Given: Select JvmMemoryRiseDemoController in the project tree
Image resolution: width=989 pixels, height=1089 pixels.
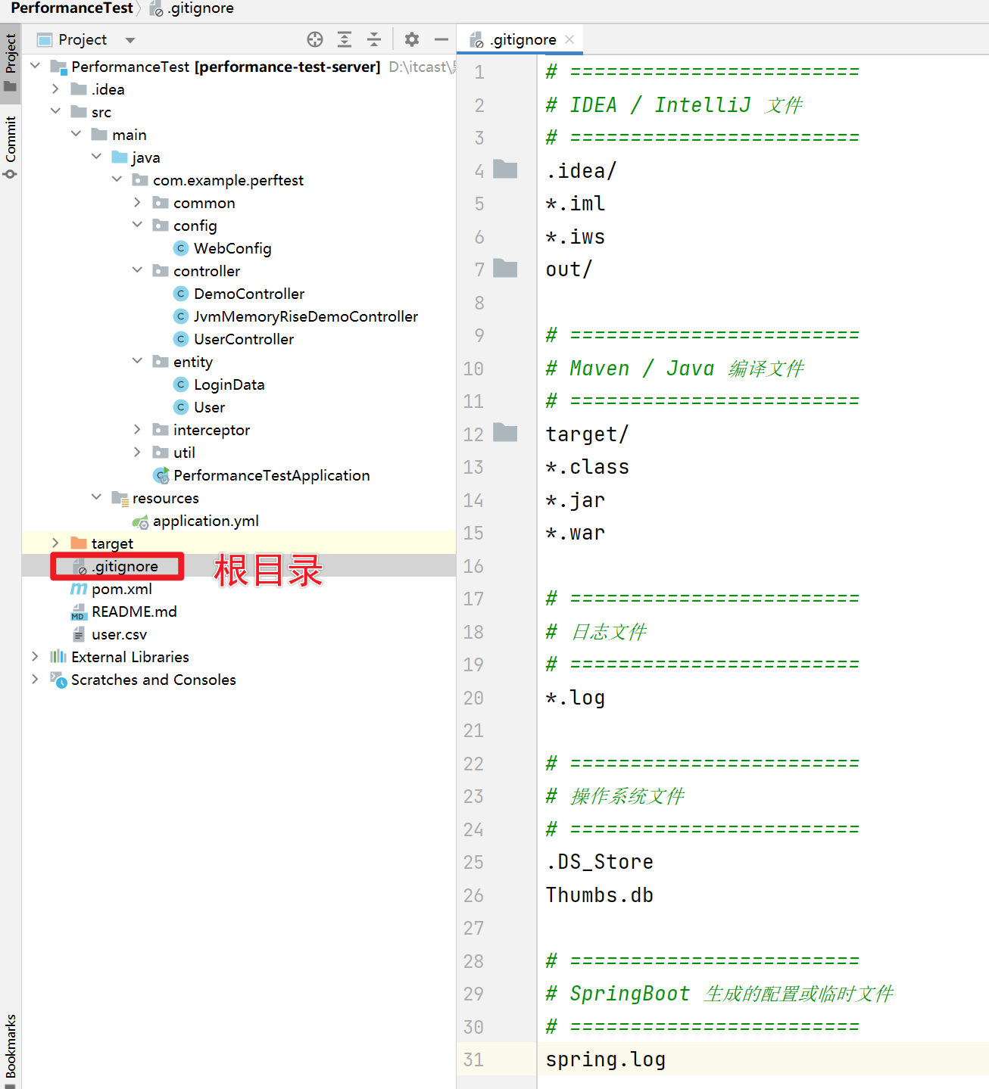Looking at the screenshot, I should click(306, 316).
